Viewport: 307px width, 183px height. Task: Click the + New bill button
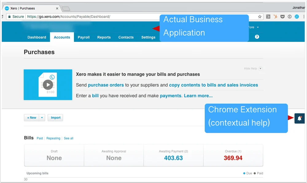coord(32,118)
